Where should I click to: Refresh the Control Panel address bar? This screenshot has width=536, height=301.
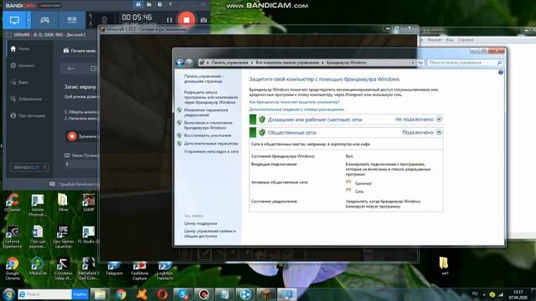(420, 63)
